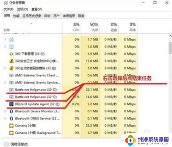Click the 17.8 MB memory value

tap(92, 61)
